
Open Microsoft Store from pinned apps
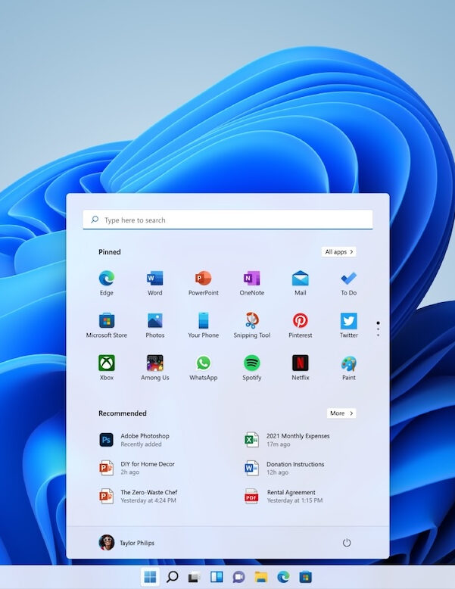pos(107,321)
